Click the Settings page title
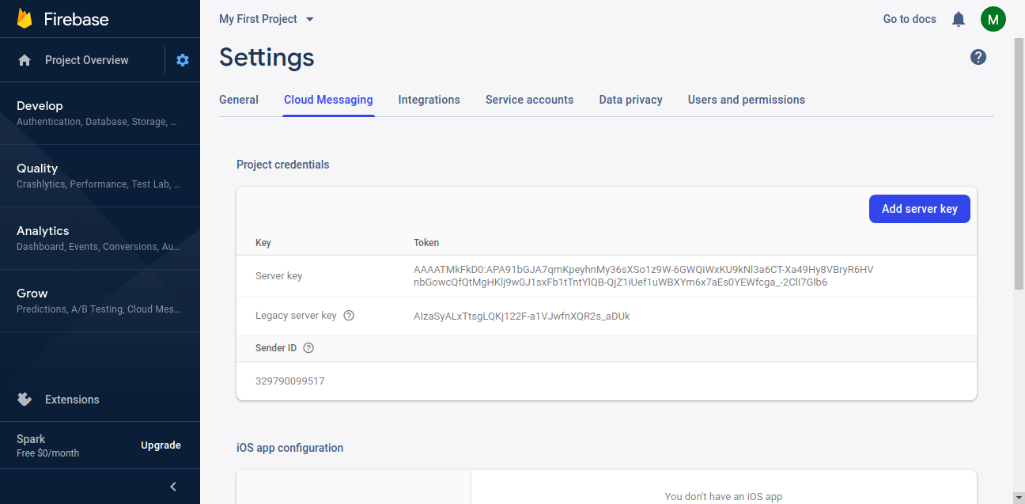The height and width of the screenshot is (504, 1025). (267, 57)
